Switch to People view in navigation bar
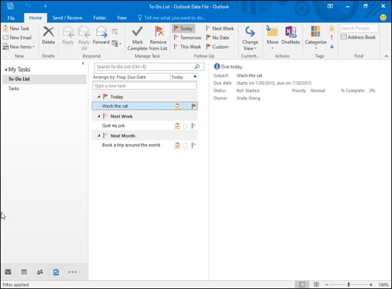 tap(40, 271)
